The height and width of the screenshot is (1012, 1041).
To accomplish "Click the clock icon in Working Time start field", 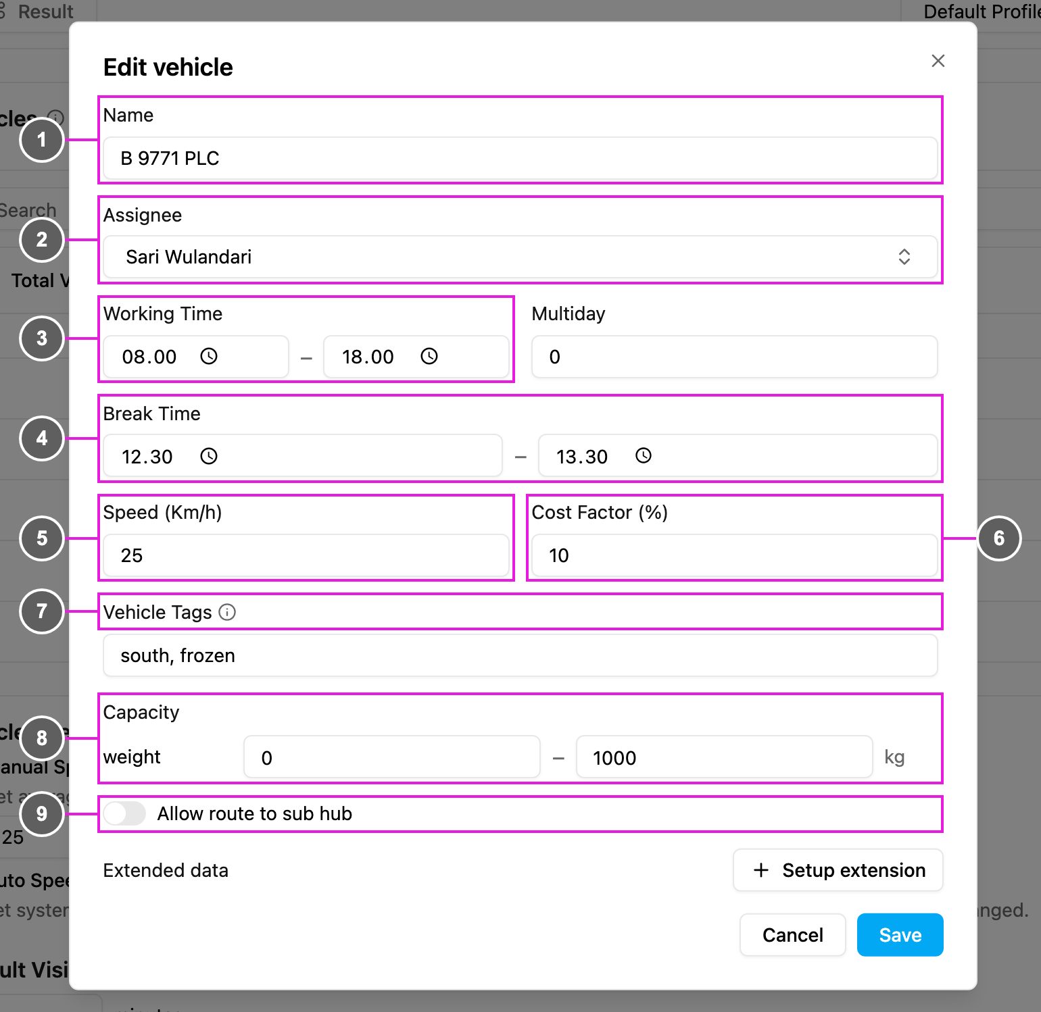I will pos(209,356).
